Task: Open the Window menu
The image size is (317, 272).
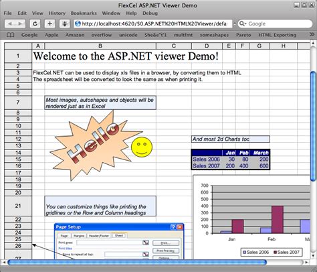Action: click(111, 13)
